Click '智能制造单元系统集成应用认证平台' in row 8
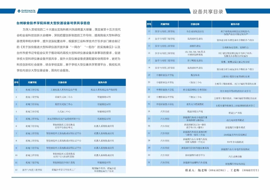 [x=64, y=140]
